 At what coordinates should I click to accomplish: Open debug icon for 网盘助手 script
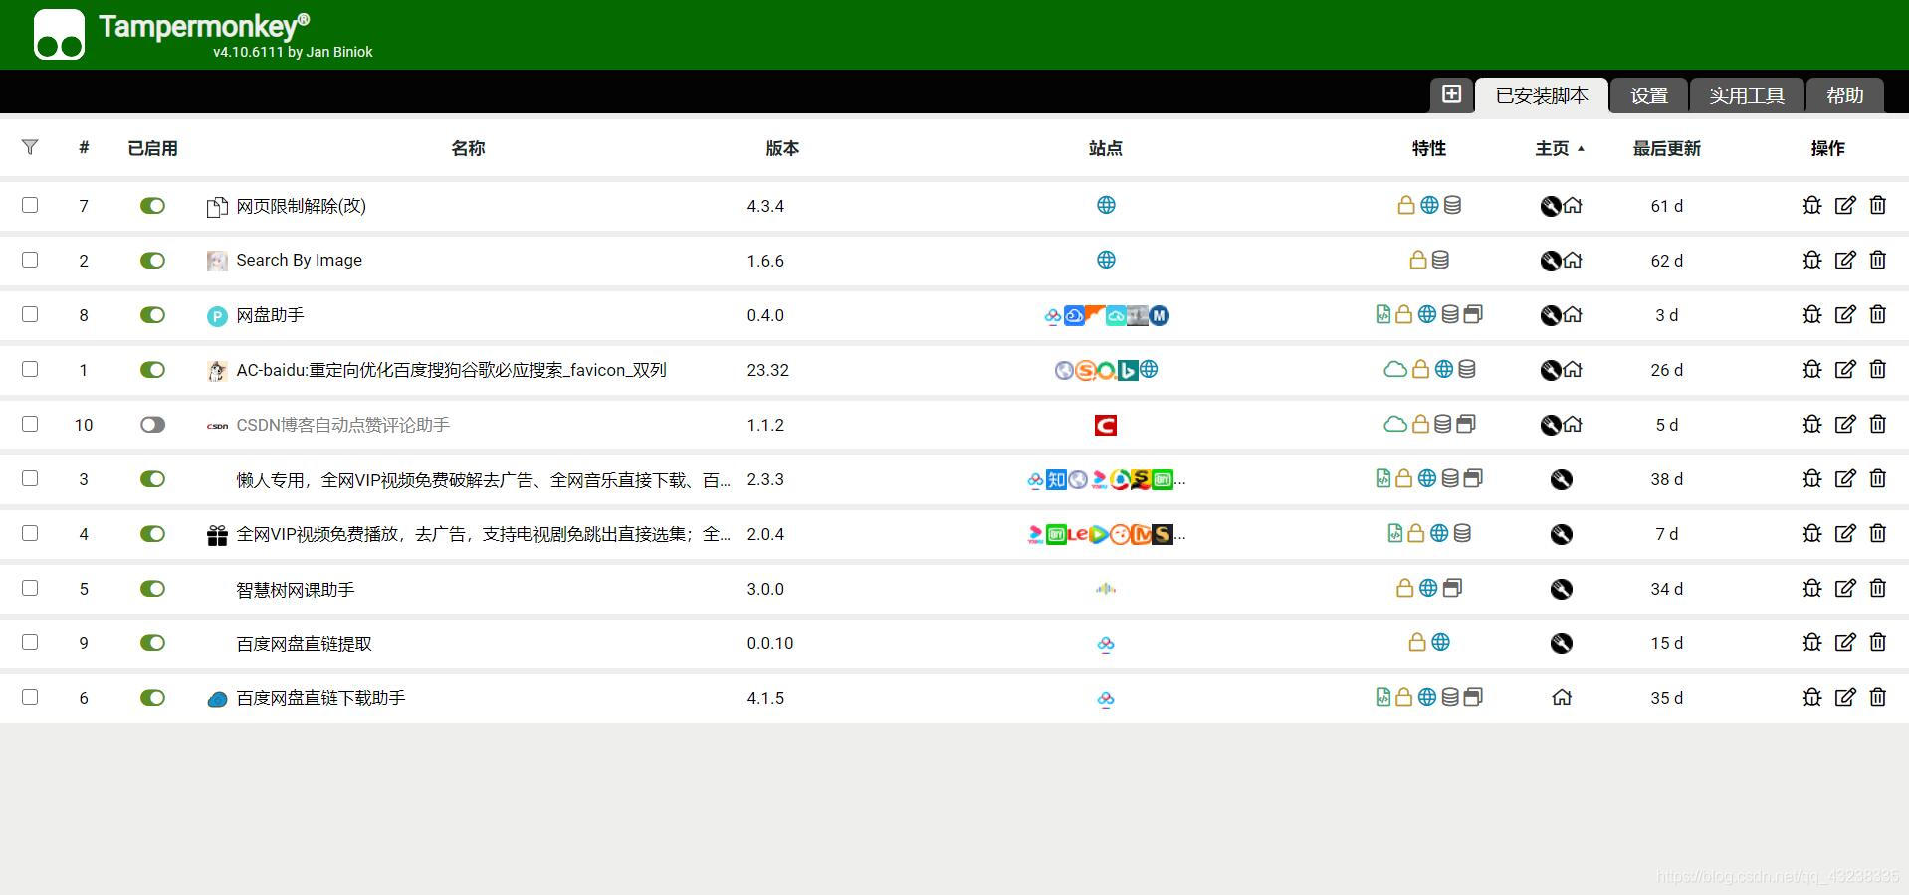pos(1811,314)
